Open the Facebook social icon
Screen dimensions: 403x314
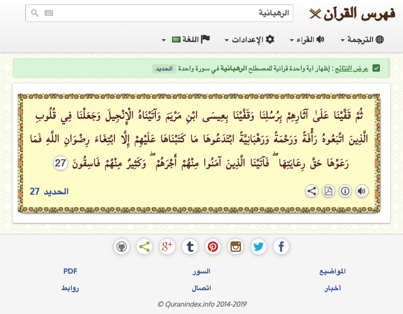click(281, 246)
